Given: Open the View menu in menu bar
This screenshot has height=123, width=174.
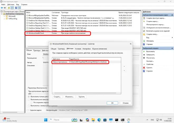Looking at the screenshot, I should coord(18,4).
